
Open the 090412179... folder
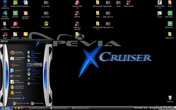pyautogui.click(x=170, y=35)
